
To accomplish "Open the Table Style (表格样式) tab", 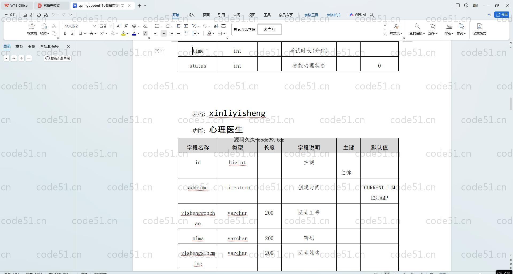I will pyautogui.click(x=333, y=15).
